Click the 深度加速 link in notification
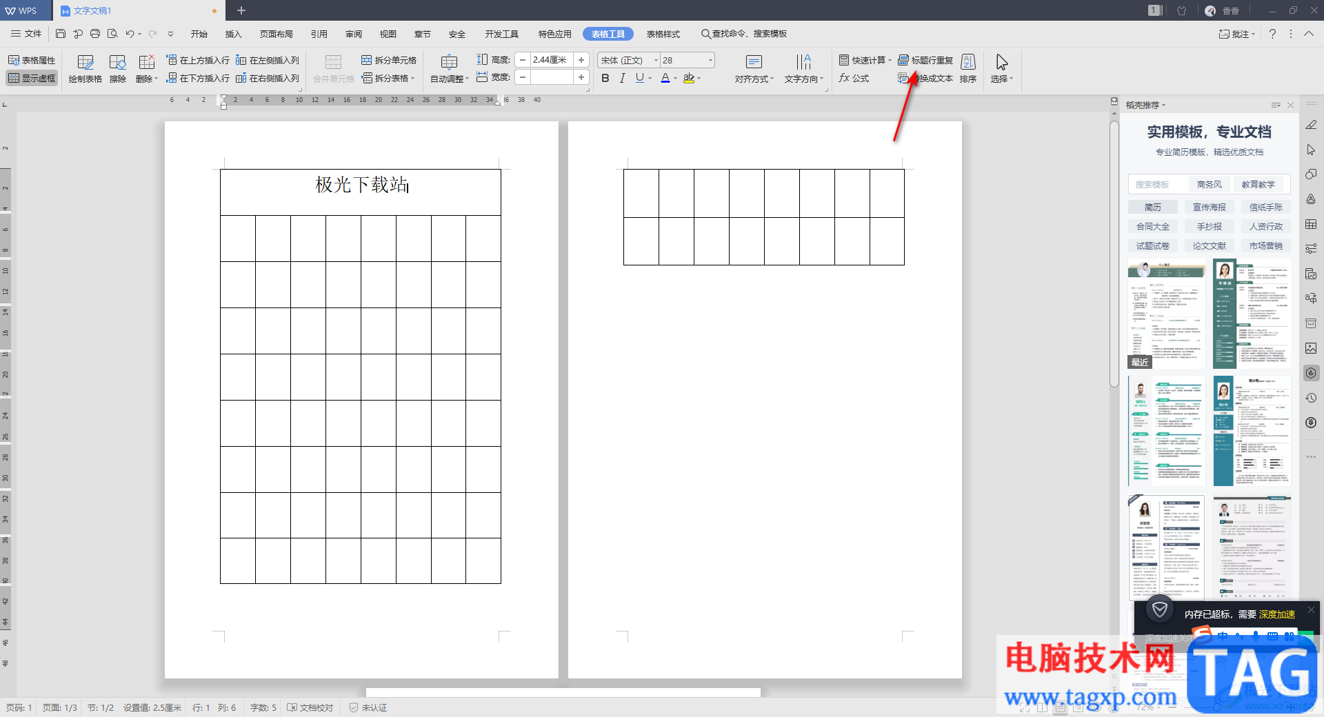This screenshot has width=1324, height=717. tap(1277, 614)
